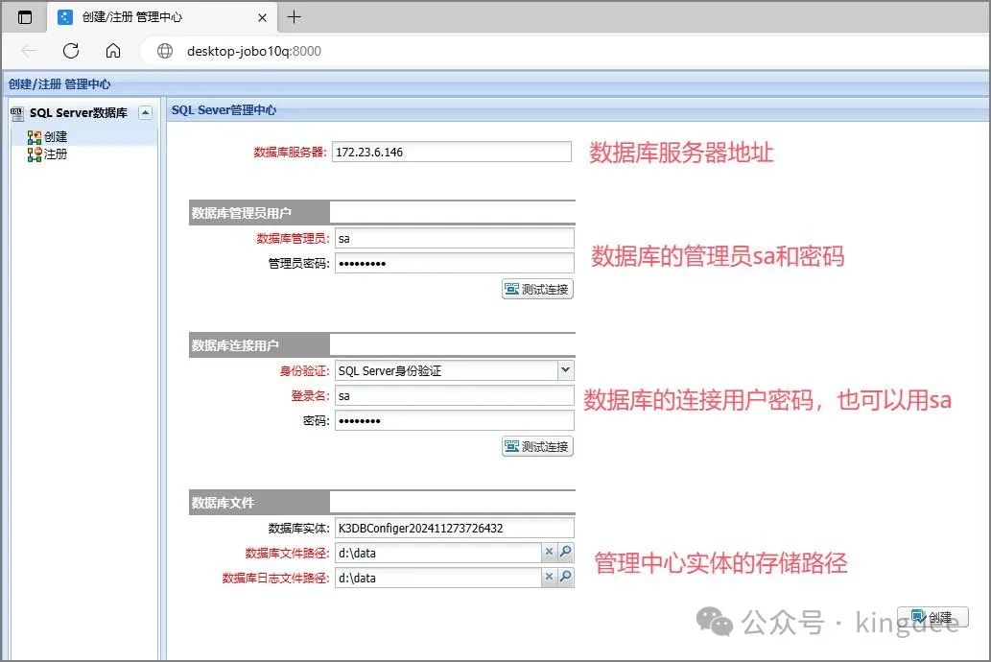Open the 身份验证 dropdown arrow

566,370
